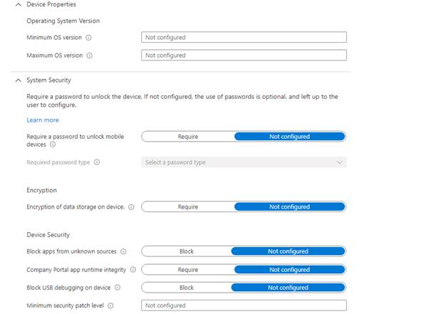Click info icon for Block apps from unknown sources
This screenshot has width=428, height=314.
[x=123, y=251]
